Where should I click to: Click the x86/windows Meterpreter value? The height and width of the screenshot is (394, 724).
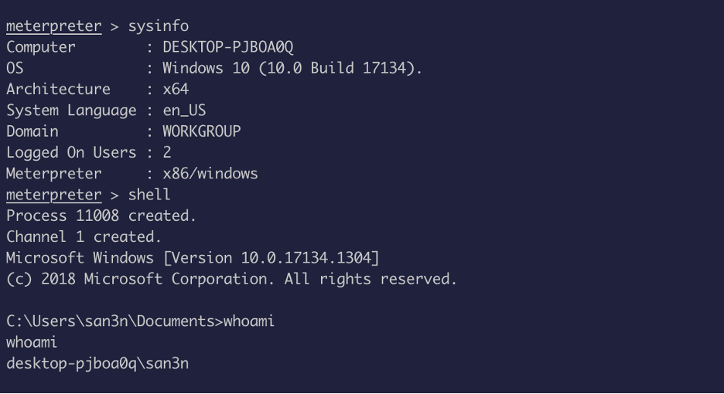[x=210, y=174]
